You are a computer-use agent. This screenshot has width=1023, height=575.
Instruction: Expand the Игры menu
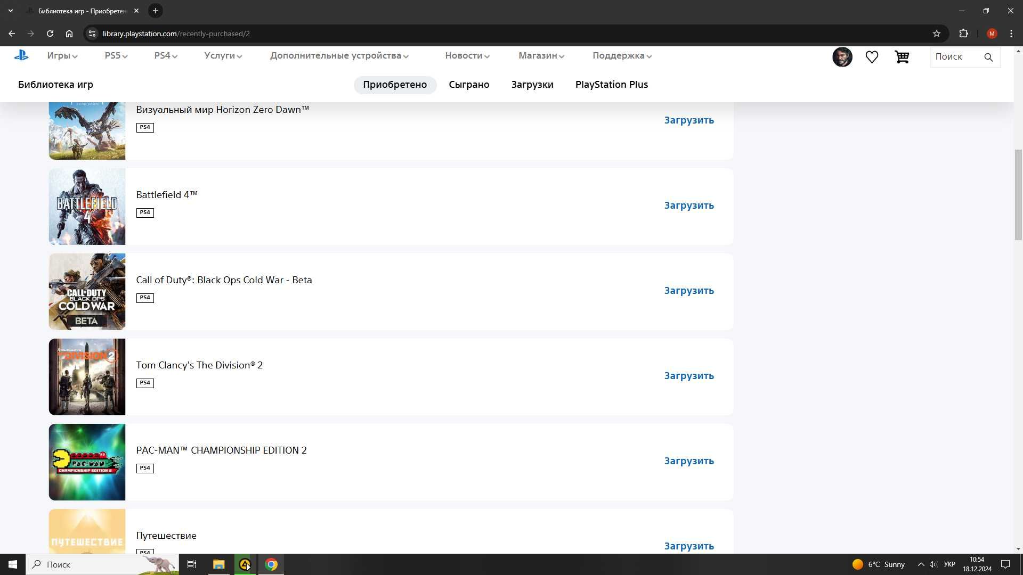coord(62,55)
